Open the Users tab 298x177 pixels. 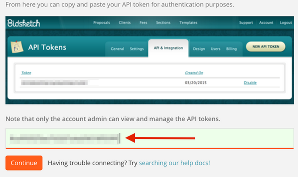[215, 49]
